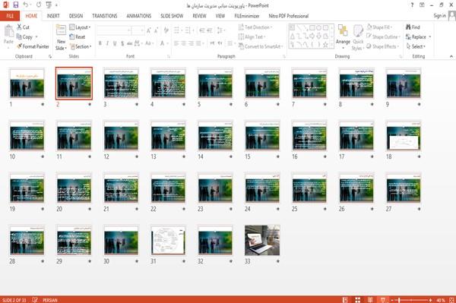
Task: Switch to Reading view in status bar
Action: [370, 300]
